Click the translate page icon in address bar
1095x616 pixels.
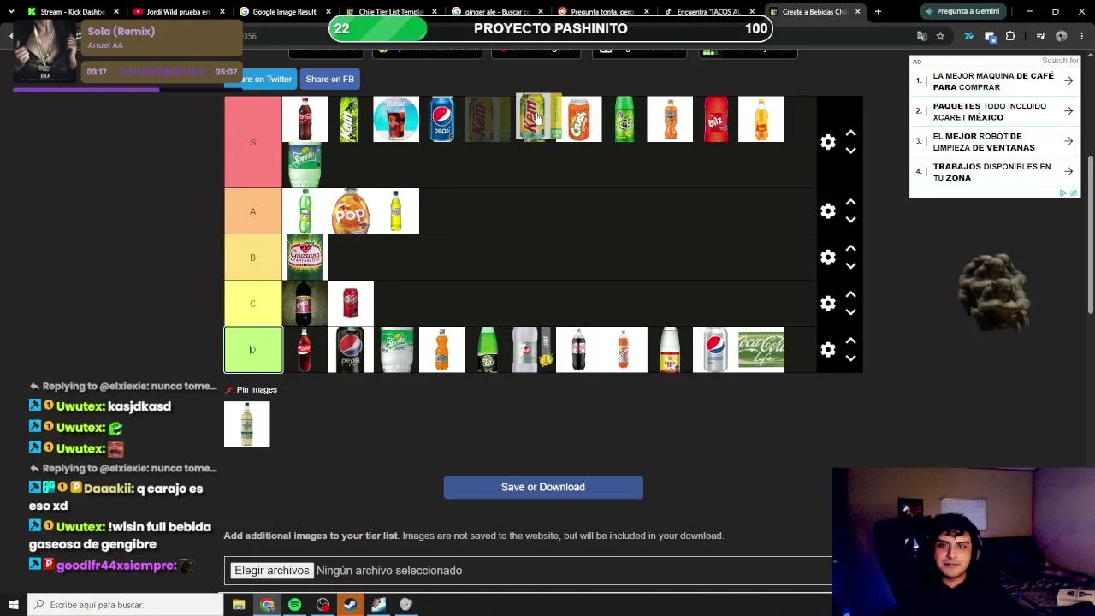tap(921, 36)
